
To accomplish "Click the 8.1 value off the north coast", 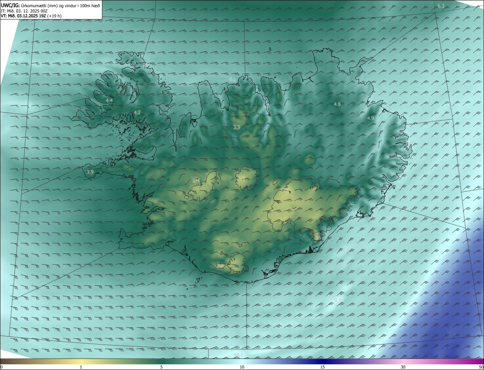I will (233, 79).
